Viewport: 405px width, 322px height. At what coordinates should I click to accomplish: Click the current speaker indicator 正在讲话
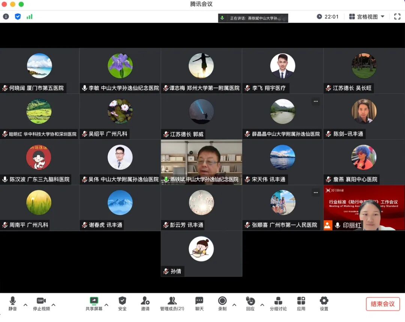tap(253, 18)
